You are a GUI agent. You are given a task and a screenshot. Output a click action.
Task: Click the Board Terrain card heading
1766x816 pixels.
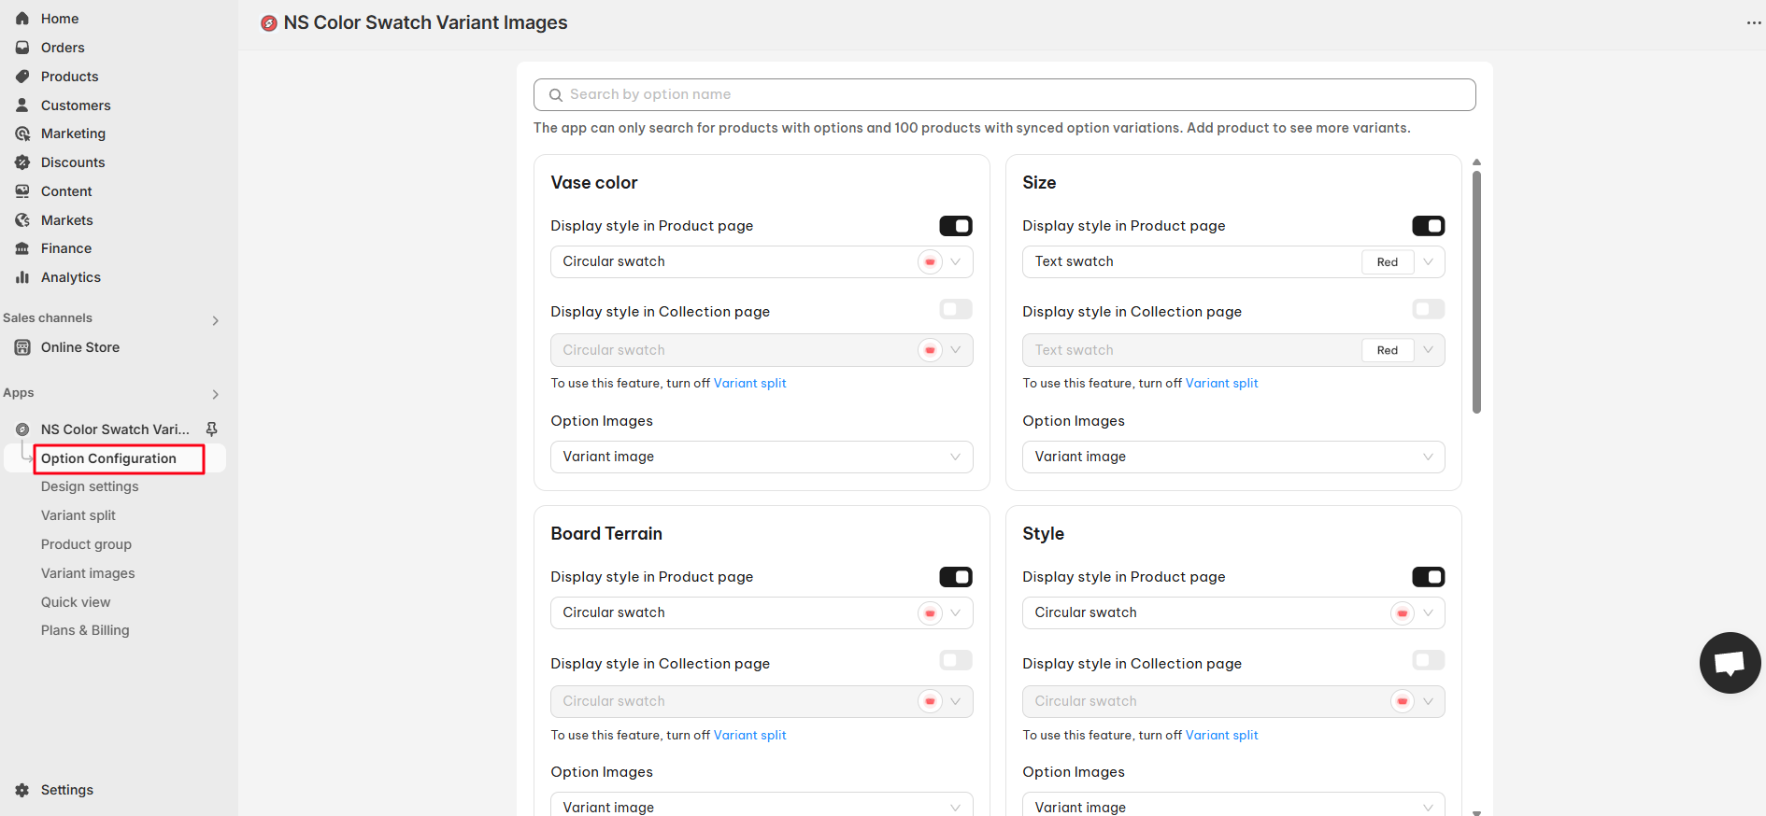tap(606, 534)
